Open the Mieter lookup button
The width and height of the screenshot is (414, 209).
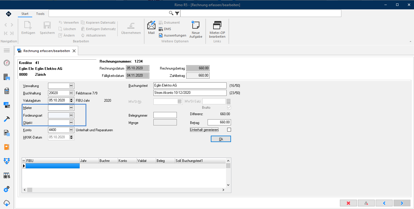71,108
